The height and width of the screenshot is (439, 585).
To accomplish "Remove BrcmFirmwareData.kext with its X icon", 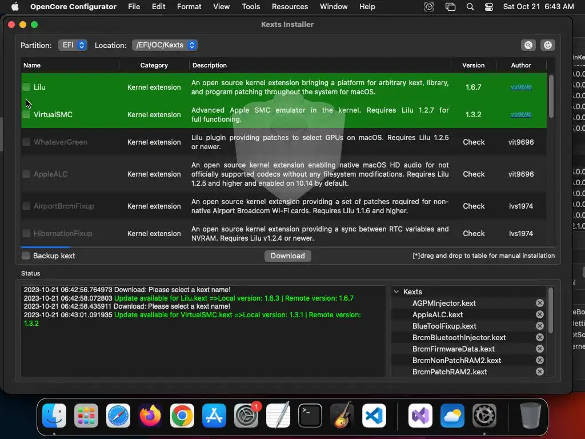I will click(x=539, y=349).
